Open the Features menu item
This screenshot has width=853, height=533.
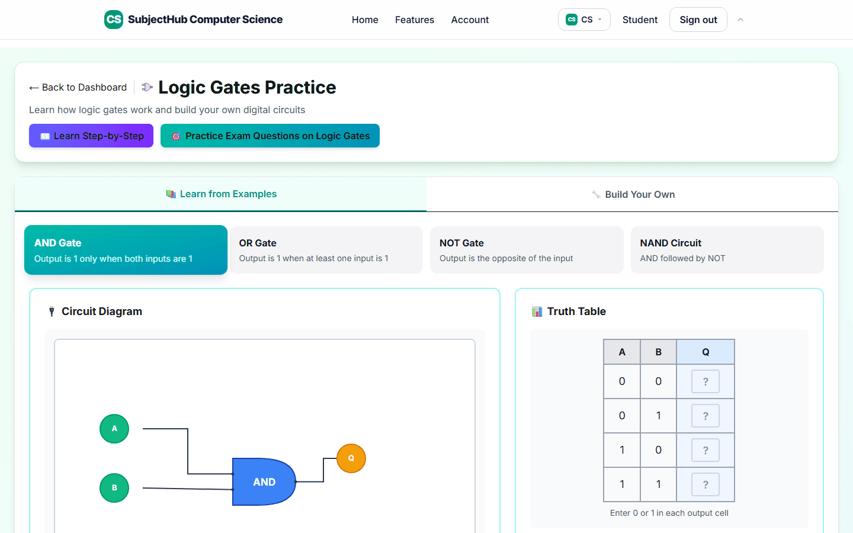pos(415,20)
